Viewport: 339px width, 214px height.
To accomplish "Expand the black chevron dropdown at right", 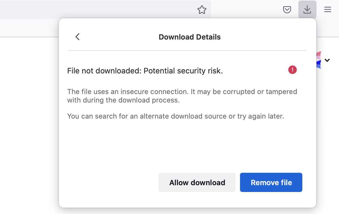I will tap(327, 60).
